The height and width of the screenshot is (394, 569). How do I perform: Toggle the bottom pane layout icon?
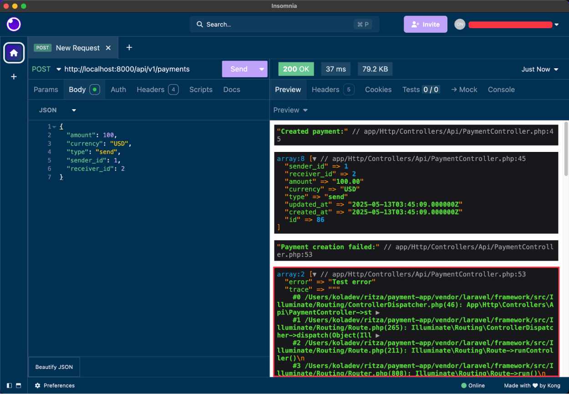coord(19,385)
